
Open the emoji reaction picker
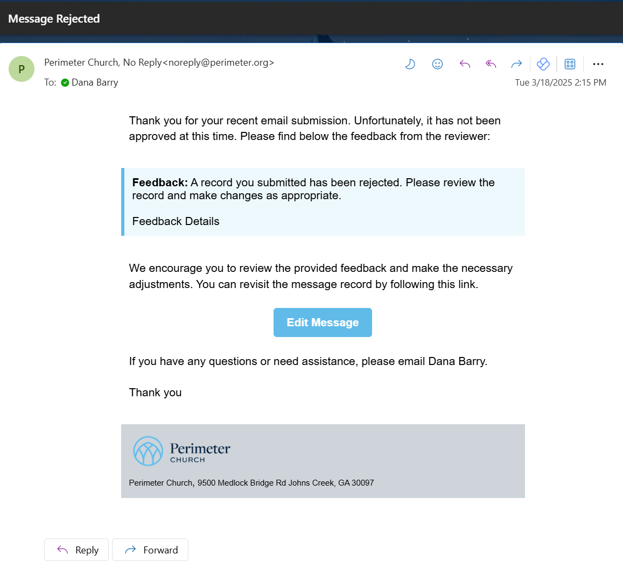pos(437,64)
